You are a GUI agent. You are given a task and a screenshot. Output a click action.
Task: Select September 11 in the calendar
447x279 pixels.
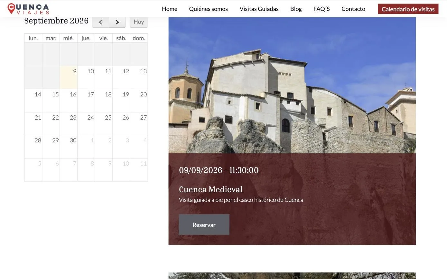coord(104,77)
